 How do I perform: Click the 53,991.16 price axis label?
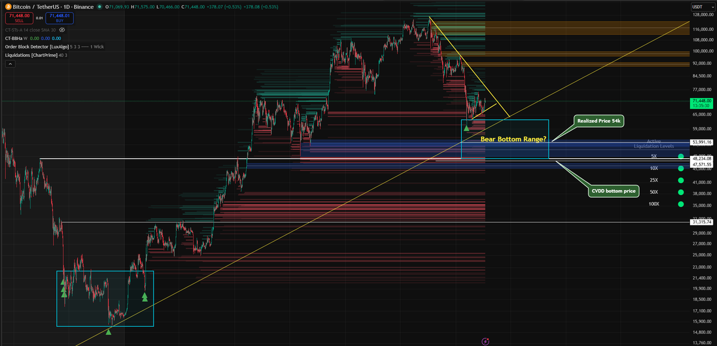[x=701, y=142]
